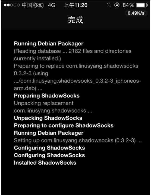Tap the battery icon in status bar
This screenshot has width=151, height=195.
point(142,5)
